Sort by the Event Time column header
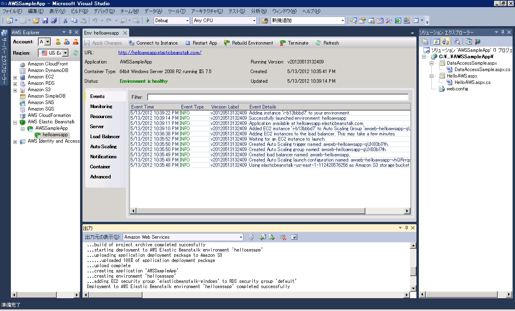 pyautogui.click(x=155, y=107)
